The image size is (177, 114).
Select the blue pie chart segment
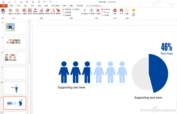pyautogui.click(x=158, y=73)
